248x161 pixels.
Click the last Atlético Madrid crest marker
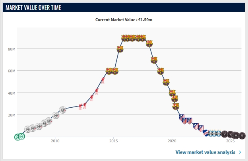click(201, 128)
